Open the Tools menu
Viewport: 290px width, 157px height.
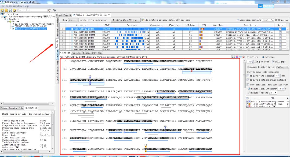click(9, 6)
